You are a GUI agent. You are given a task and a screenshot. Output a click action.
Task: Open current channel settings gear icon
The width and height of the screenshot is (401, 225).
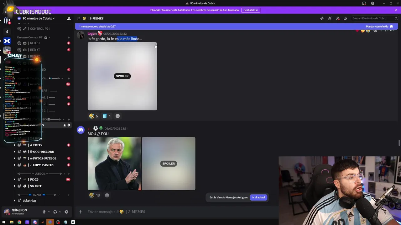point(69,125)
